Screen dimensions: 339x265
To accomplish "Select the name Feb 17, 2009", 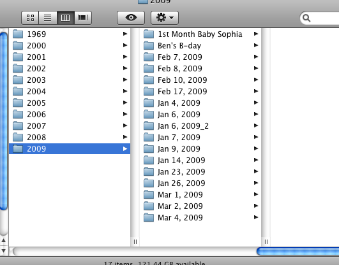I will pyautogui.click(x=182, y=92).
